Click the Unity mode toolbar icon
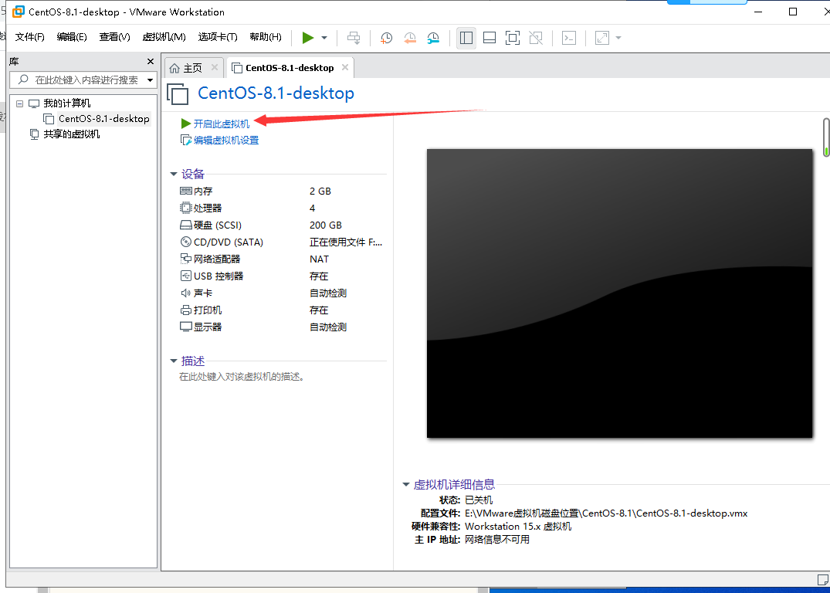Viewport: 830px width, 593px height. [x=536, y=38]
